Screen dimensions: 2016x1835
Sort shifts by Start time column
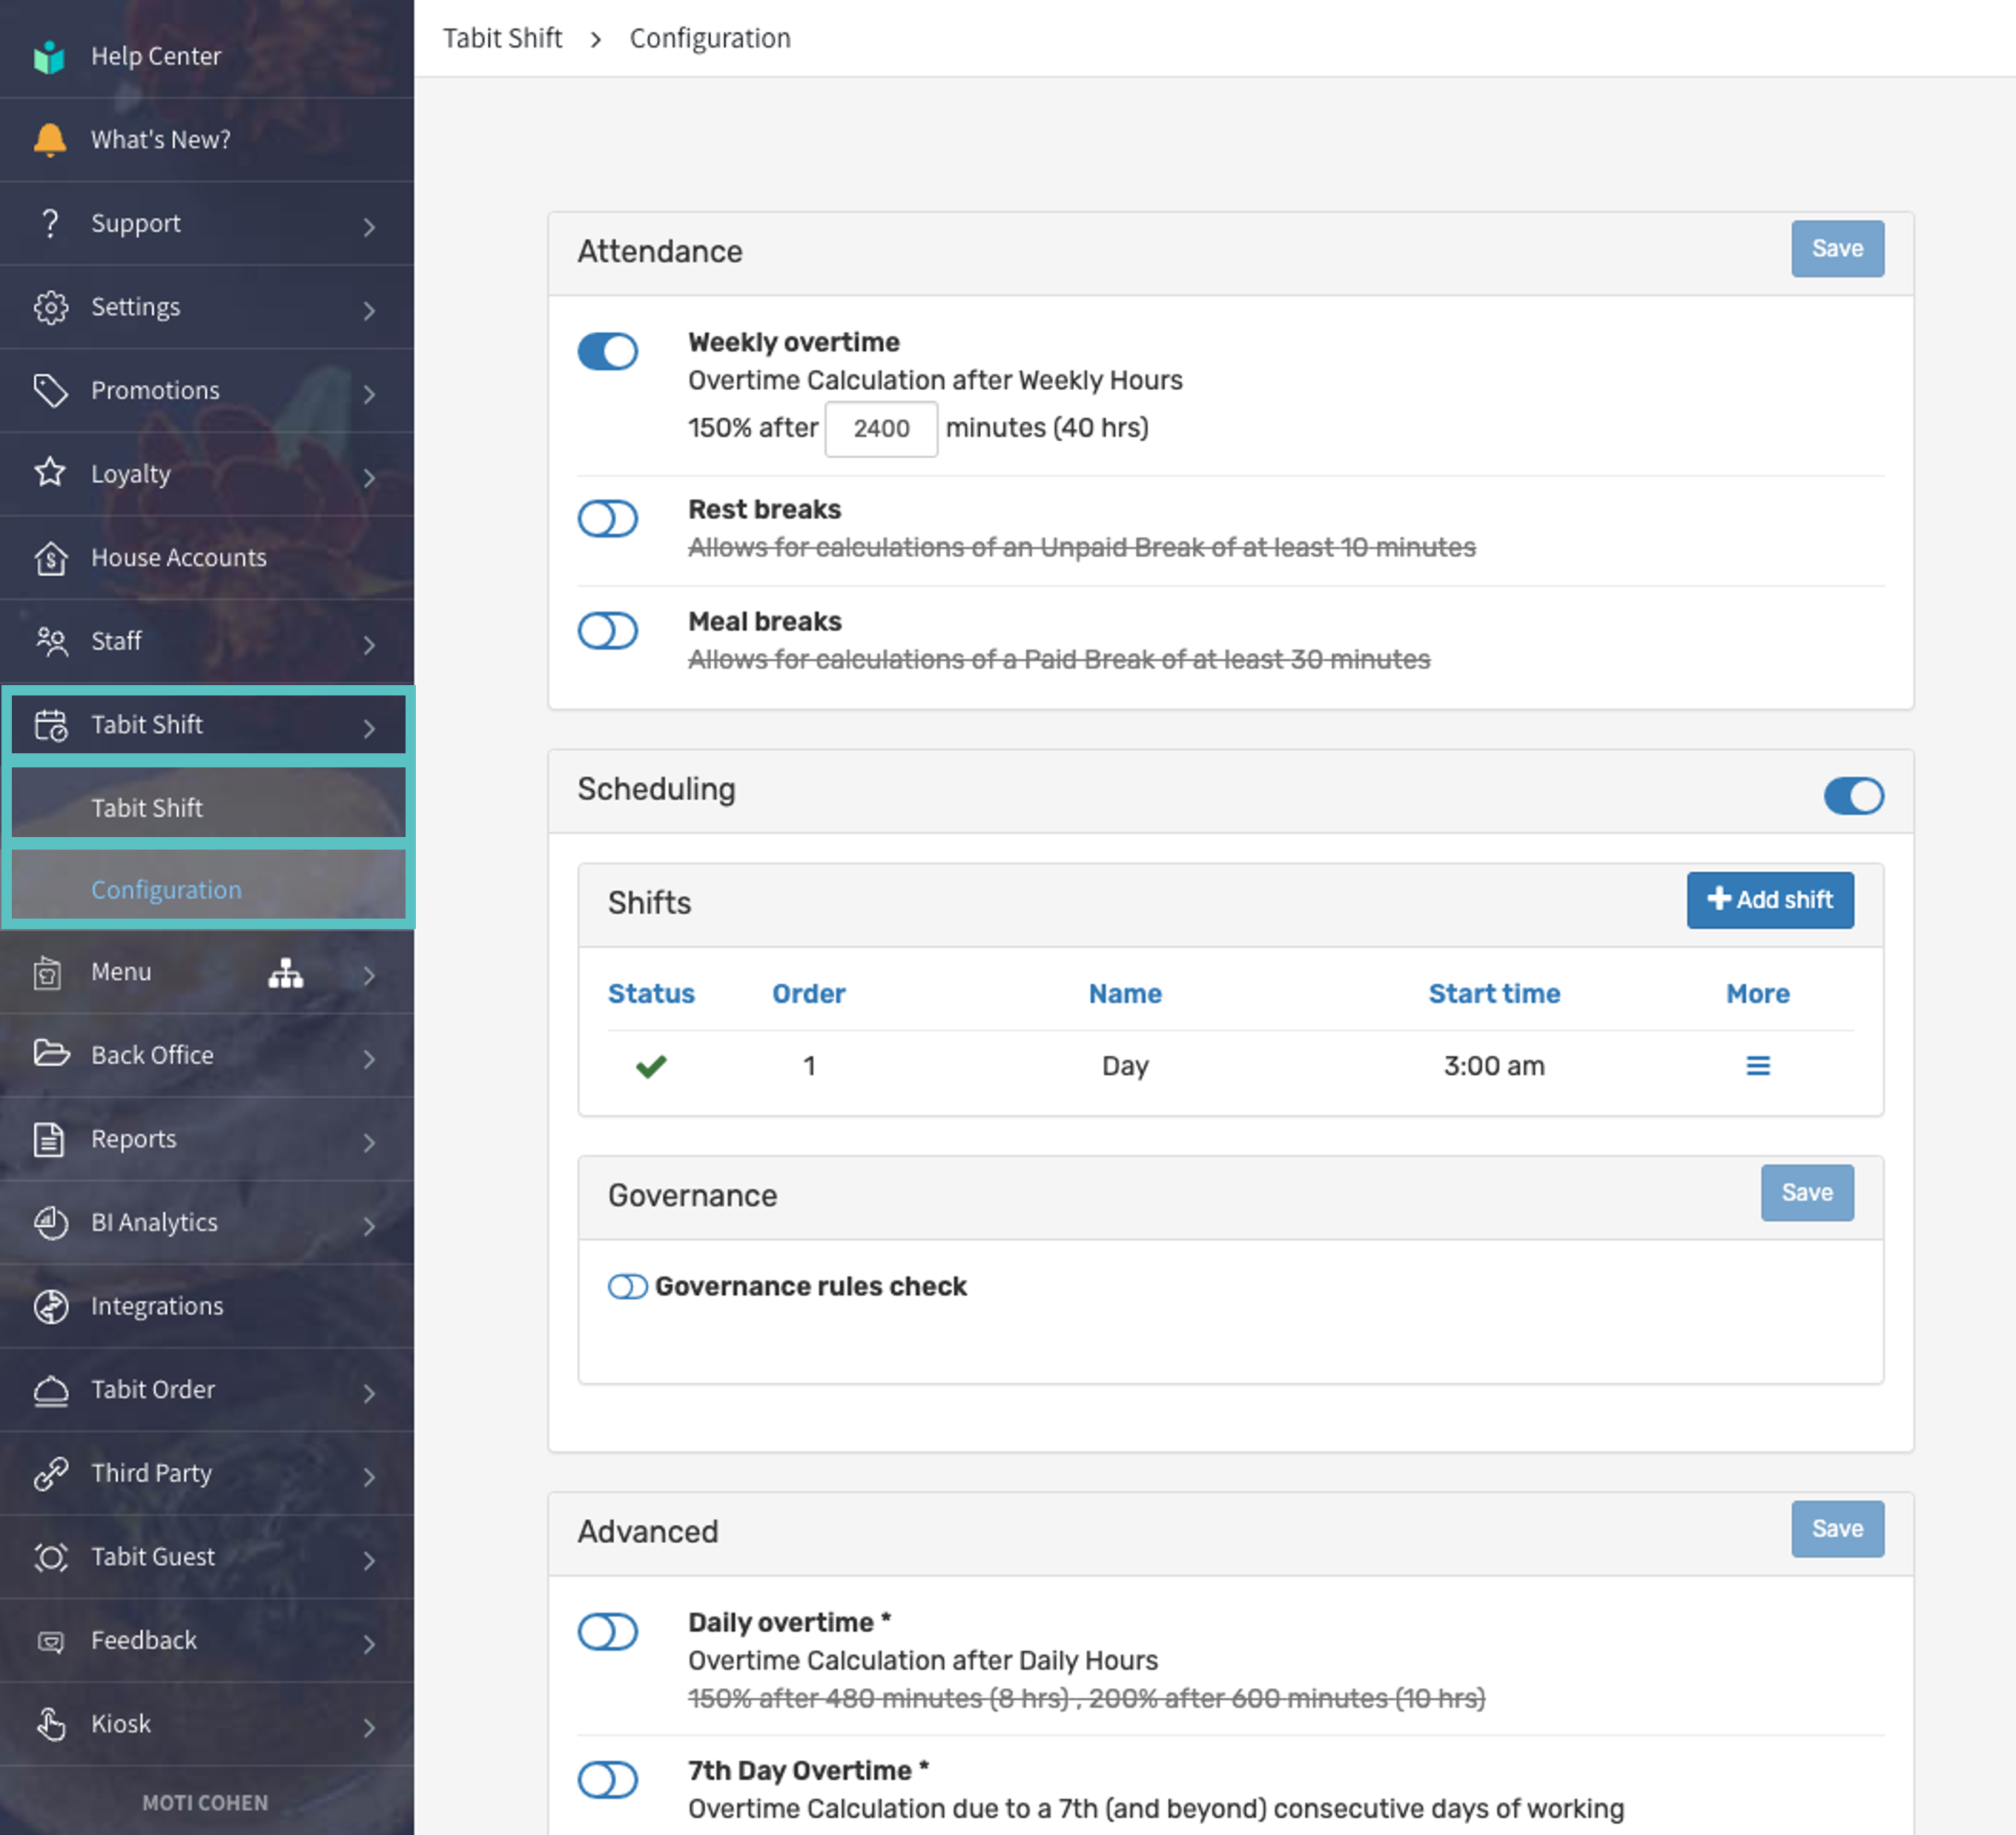click(x=1494, y=994)
